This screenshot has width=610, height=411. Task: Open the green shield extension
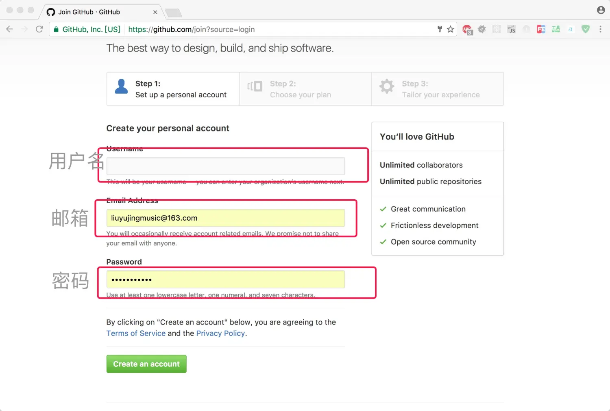coord(586,29)
